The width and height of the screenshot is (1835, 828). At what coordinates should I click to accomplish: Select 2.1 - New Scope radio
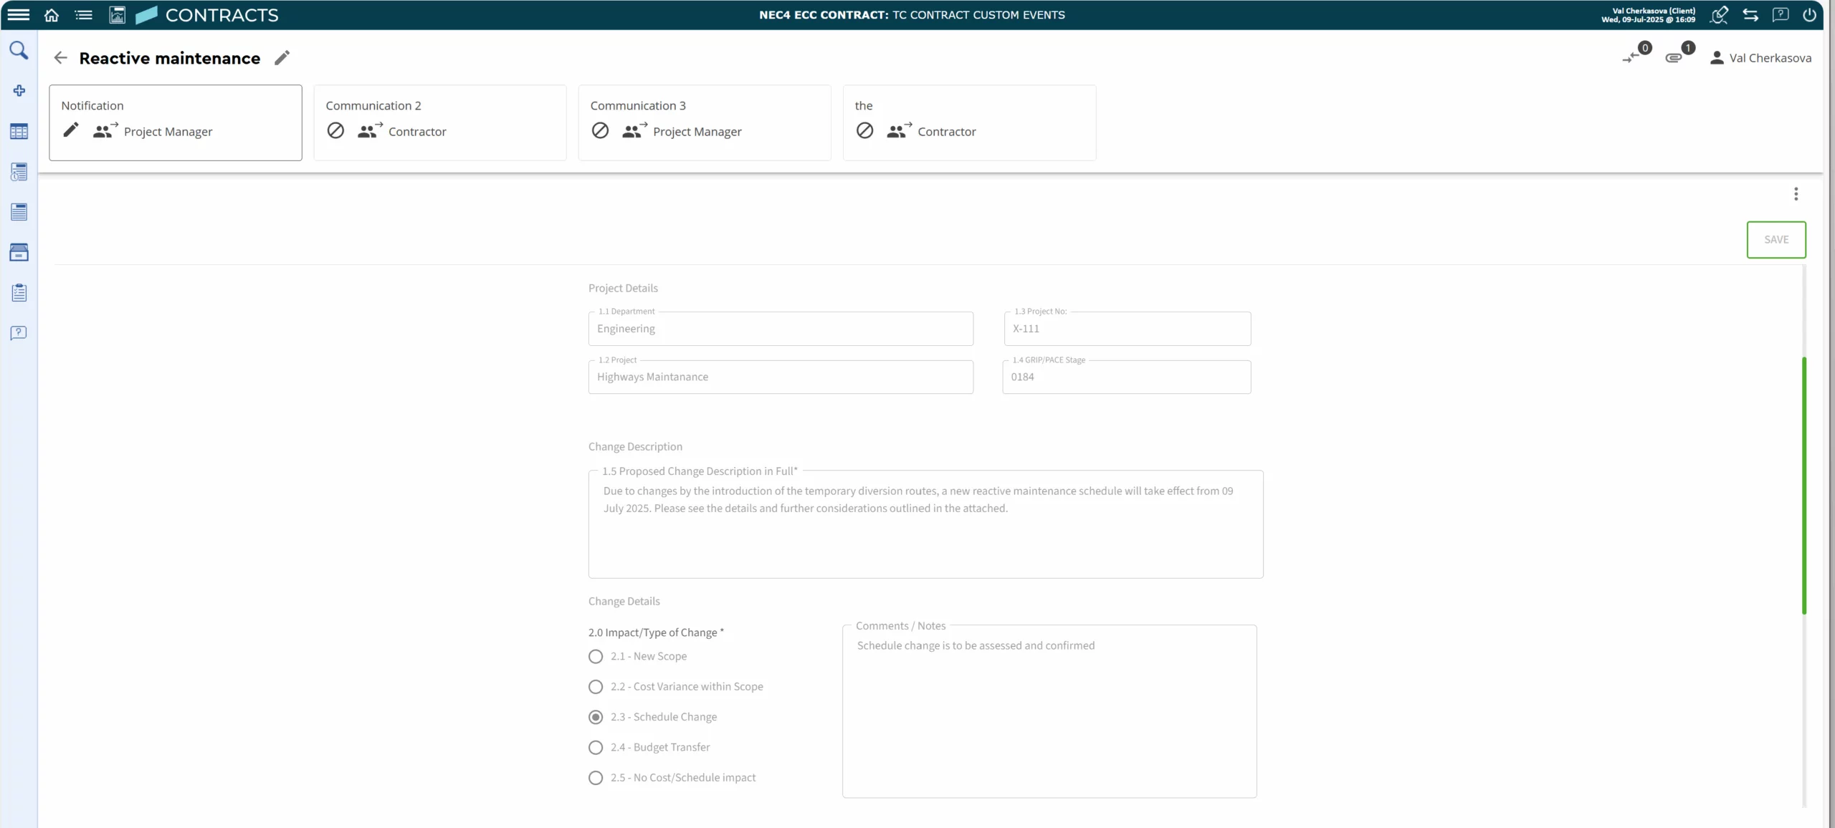[596, 656]
